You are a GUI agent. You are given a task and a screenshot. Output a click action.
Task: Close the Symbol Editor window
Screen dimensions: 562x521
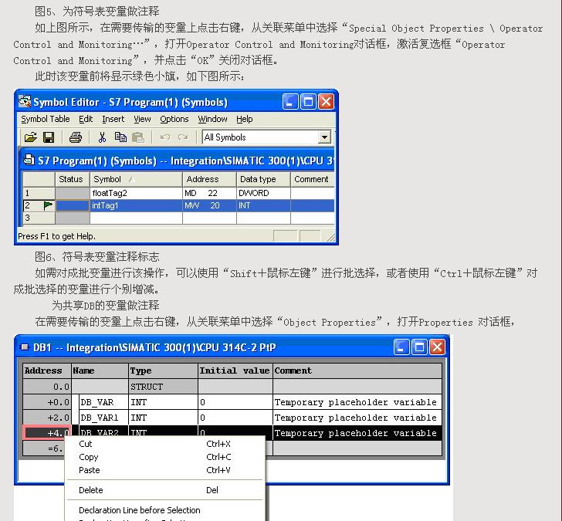[326, 102]
